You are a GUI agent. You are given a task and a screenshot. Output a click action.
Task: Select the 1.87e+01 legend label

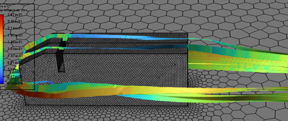point(15,35)
